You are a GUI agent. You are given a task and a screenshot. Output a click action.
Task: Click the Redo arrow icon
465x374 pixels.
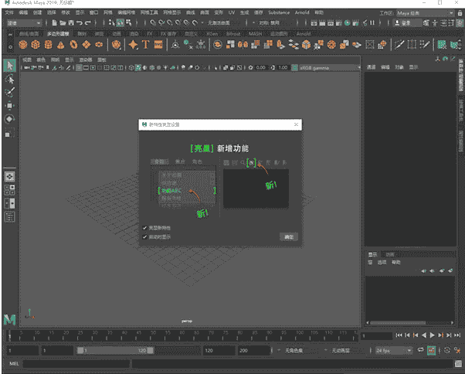point(87,23)
